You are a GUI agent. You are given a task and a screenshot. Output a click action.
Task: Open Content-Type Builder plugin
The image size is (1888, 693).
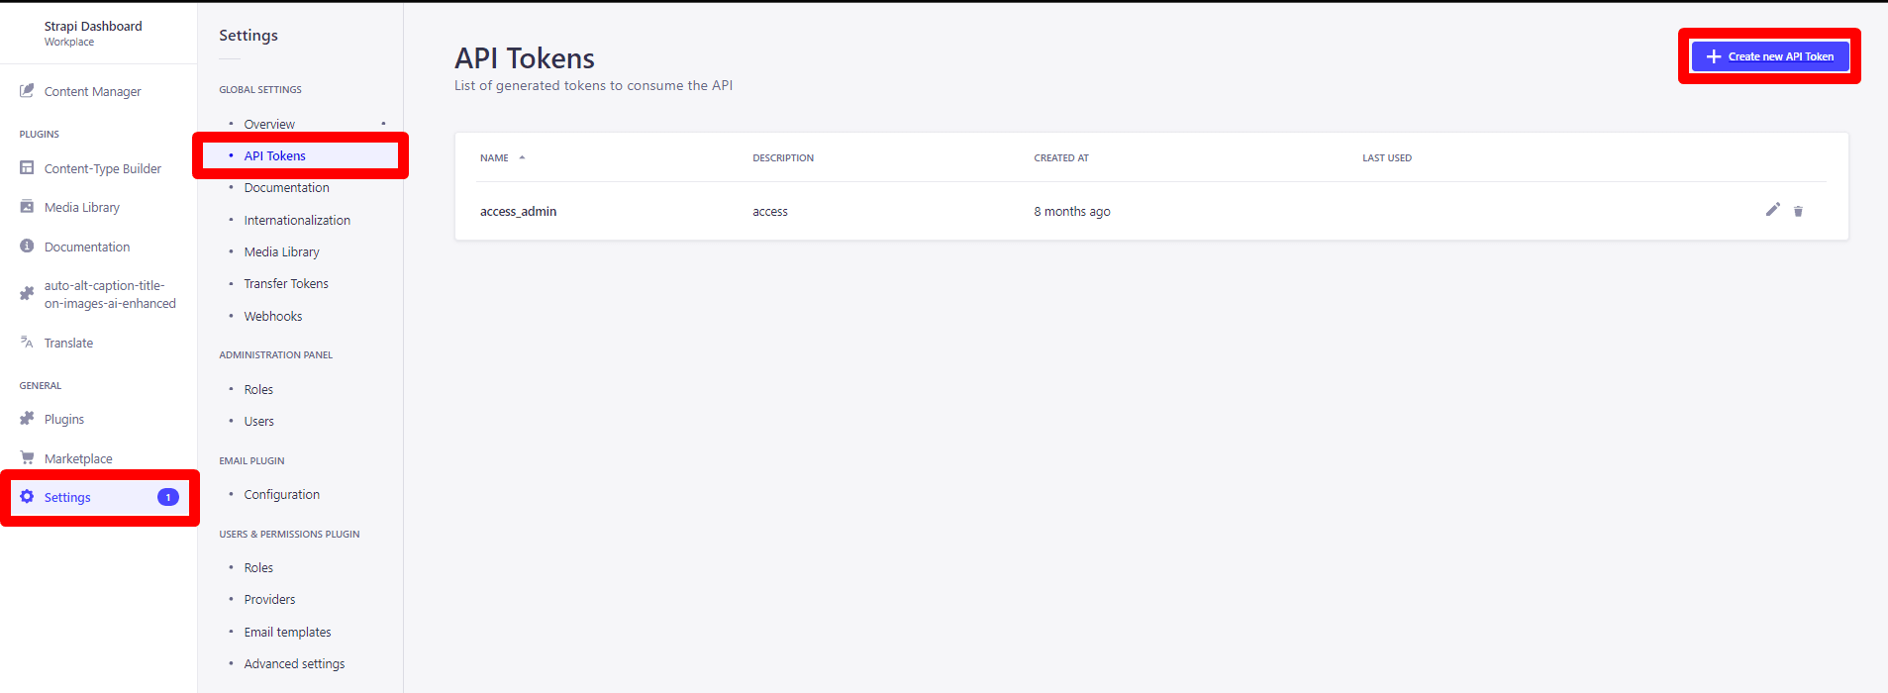coord(102,168)
